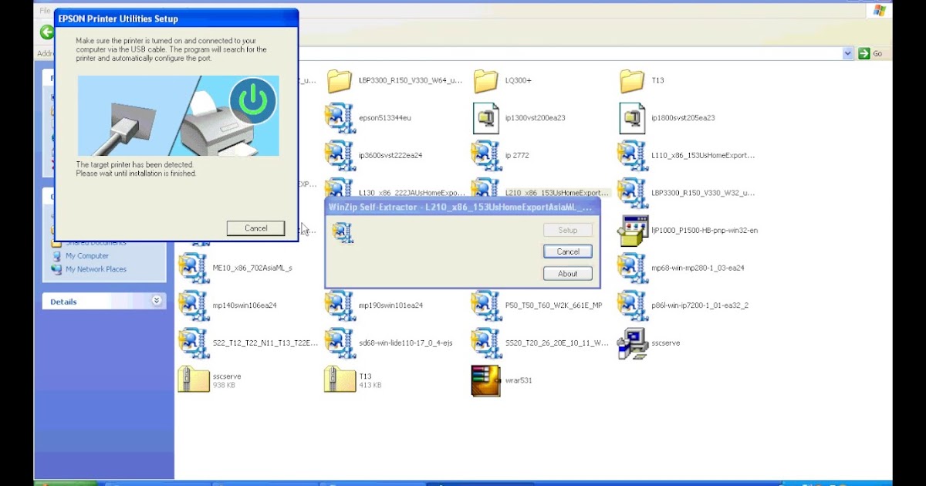Screen dimensions: 926x486
Task: Expand the Details panel chevron
Action: 157,301
